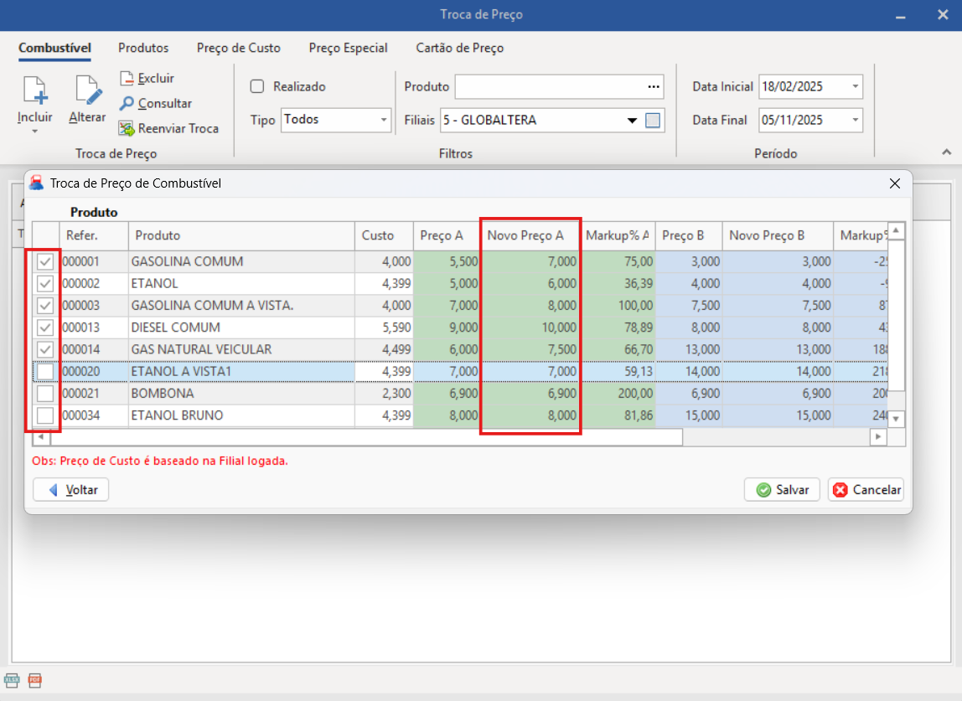The image size is (962, 701).
Task: Click Novo Preço A cell for ETANOL
Action: (530, 284)
